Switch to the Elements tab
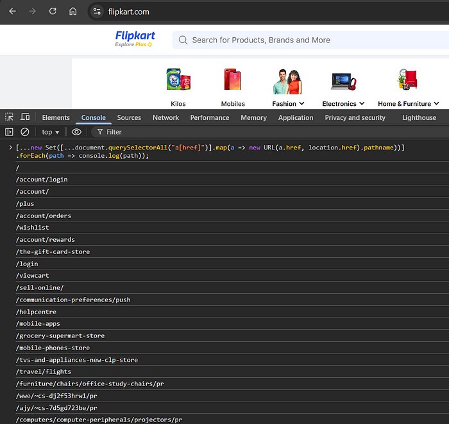This screenshot has height=424, width=449. [x=56, y=117]
